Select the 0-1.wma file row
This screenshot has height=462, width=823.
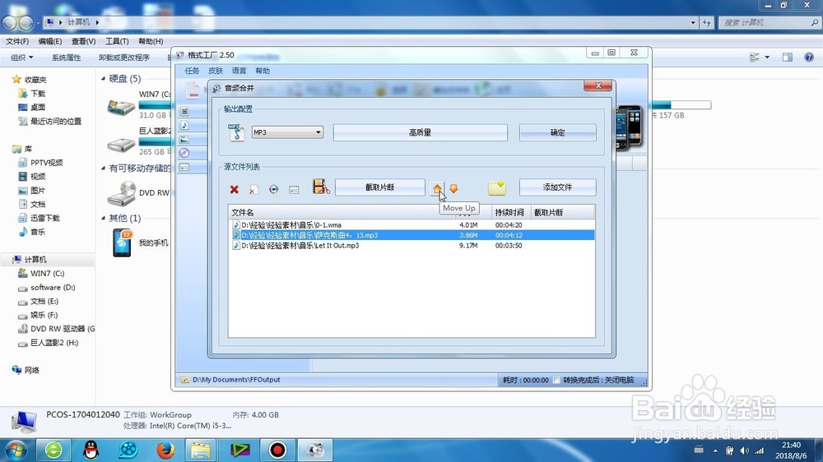coord(412,225)
